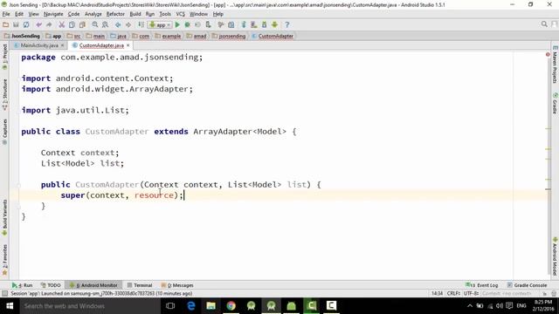Toggle the Captures tool window
This screenshot has width=559, height=314.
[x=4, y=132]
